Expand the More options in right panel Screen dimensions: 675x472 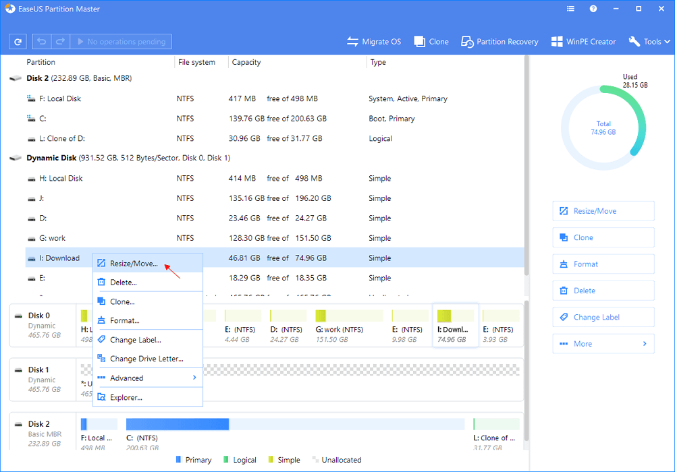[x=603, y=344]
